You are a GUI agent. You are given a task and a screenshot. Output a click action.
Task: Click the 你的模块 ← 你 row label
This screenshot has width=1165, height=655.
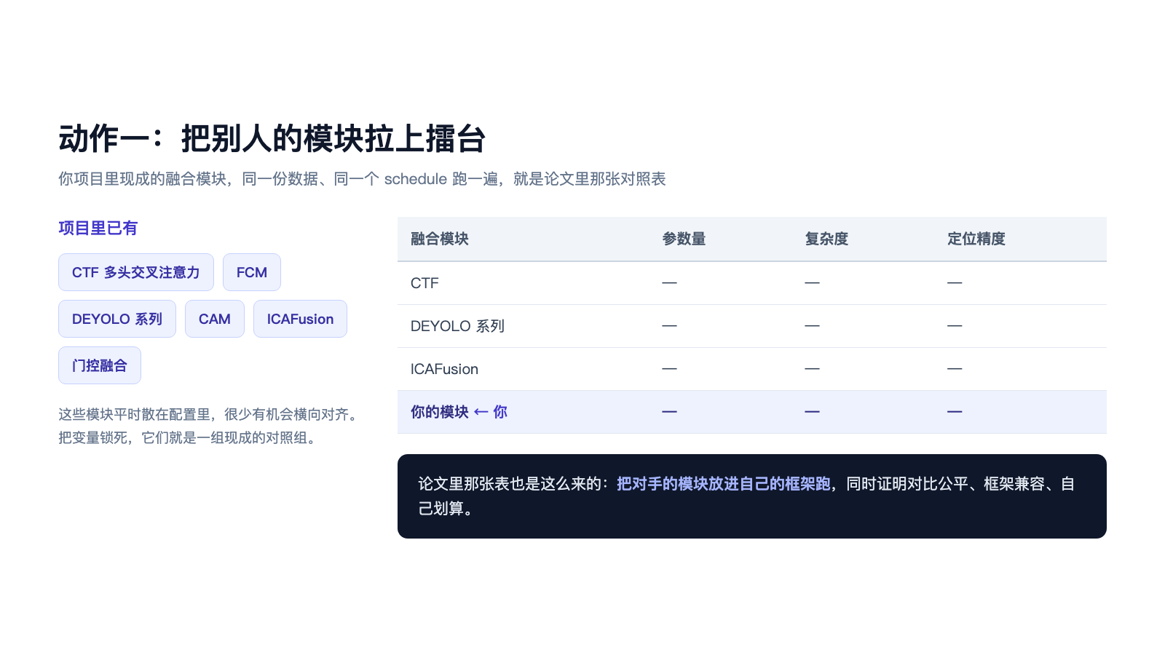pos(459,412)
